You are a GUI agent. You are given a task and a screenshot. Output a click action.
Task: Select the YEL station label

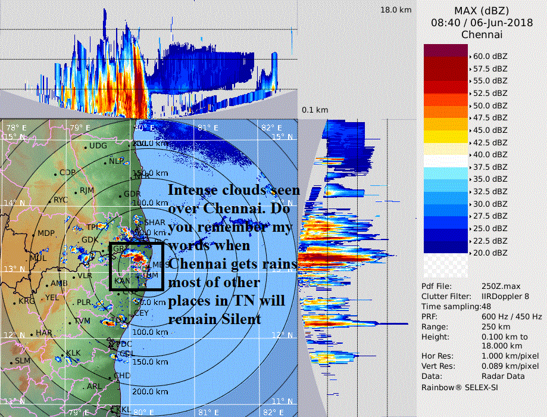52,298
